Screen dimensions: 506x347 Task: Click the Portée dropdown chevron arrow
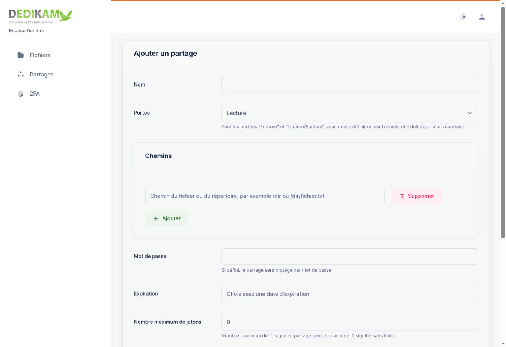point(470,113)
